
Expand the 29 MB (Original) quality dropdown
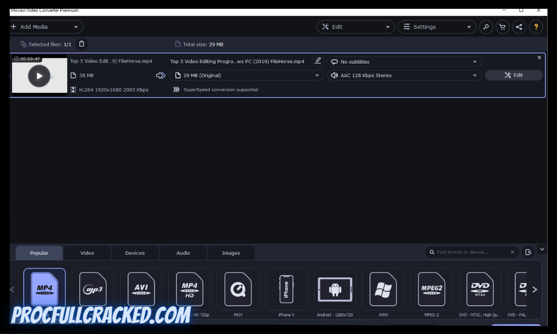(x=246, y=75)
